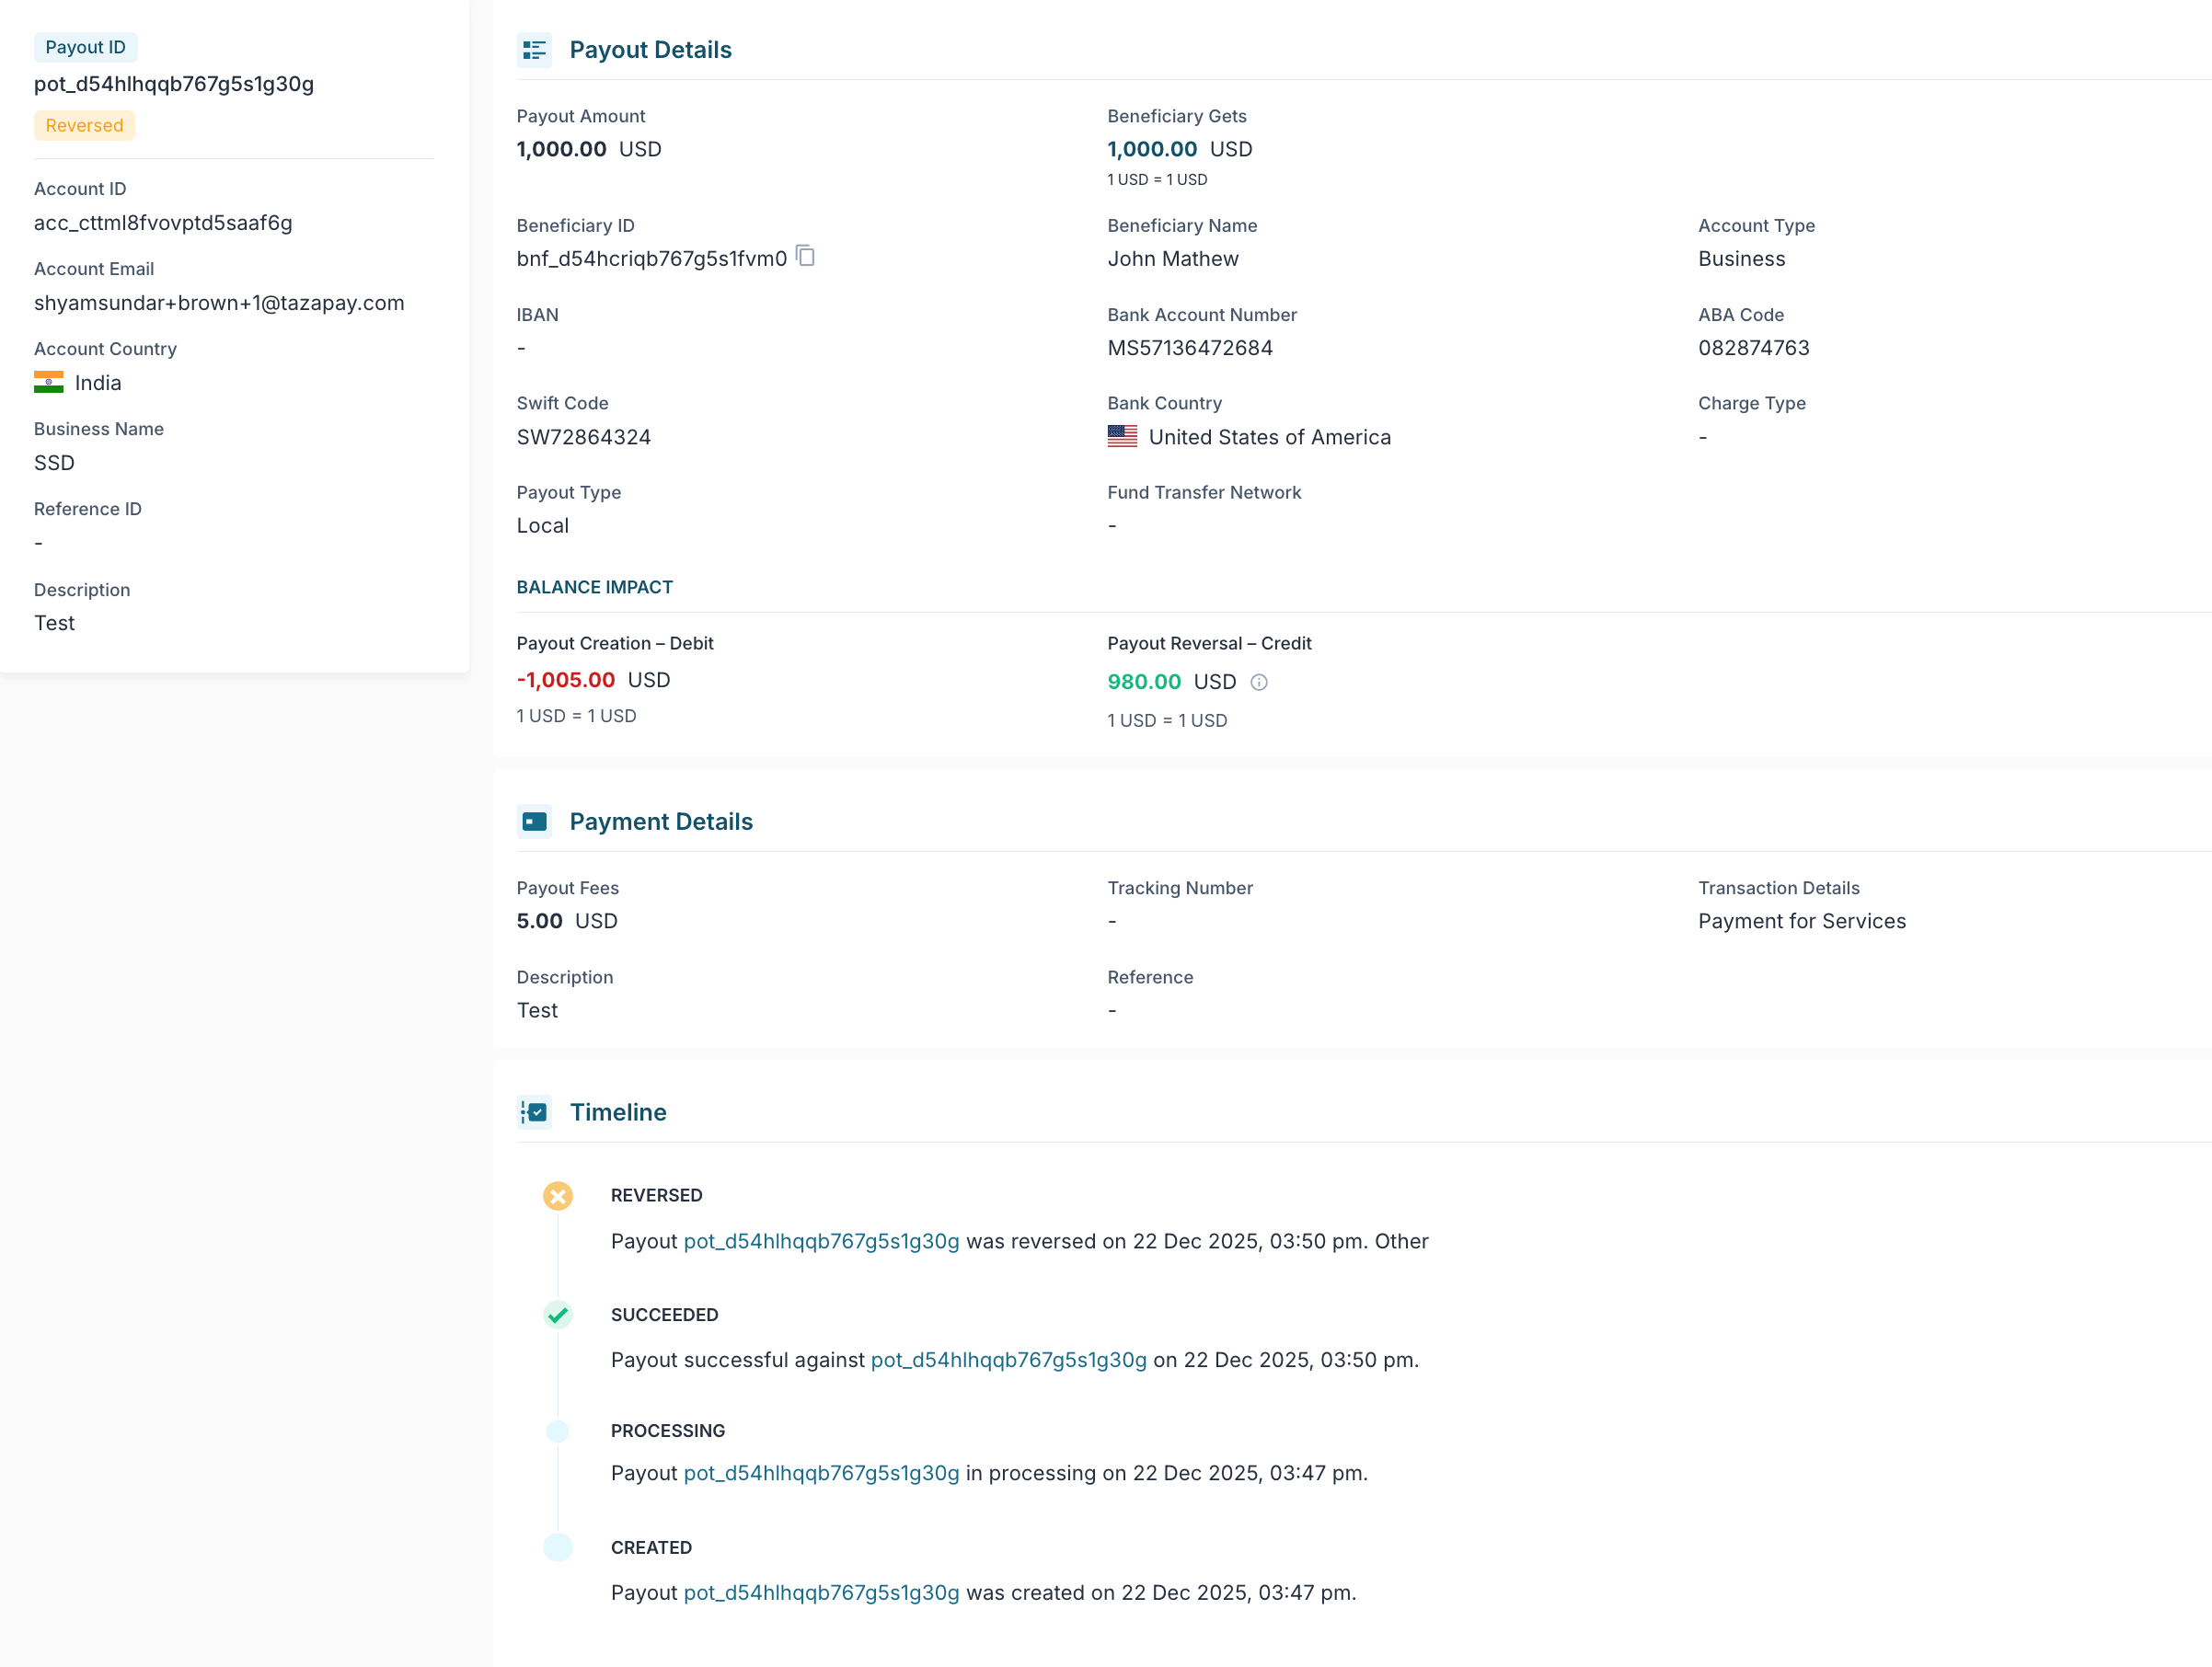The width and height of the screenshot is (2212, 1667).
Task: Click the Created timeline marker dot
Action: pos(558,1547)
